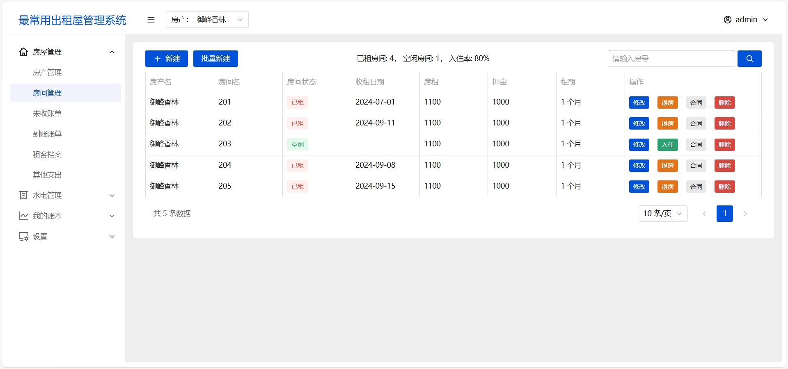Toggle the sidebar collapse hamburger icon
788x369 pixels.
click(151, 20)
